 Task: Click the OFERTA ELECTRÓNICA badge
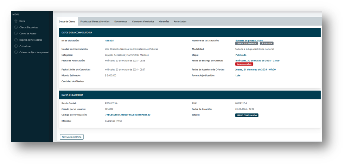tap(247, 44)
